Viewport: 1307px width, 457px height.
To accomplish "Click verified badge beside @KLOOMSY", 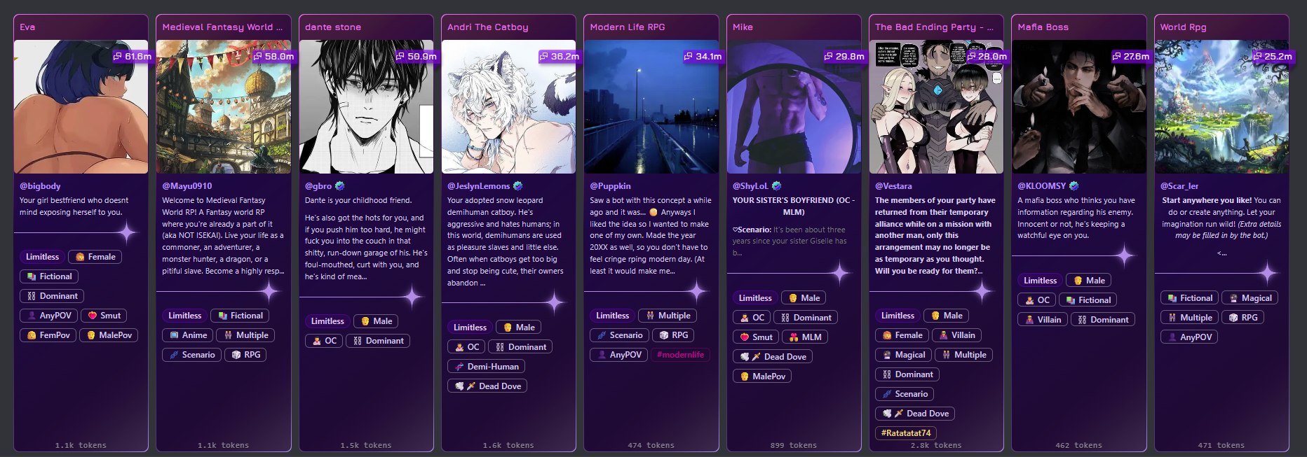I will (x=1074, y=186).
